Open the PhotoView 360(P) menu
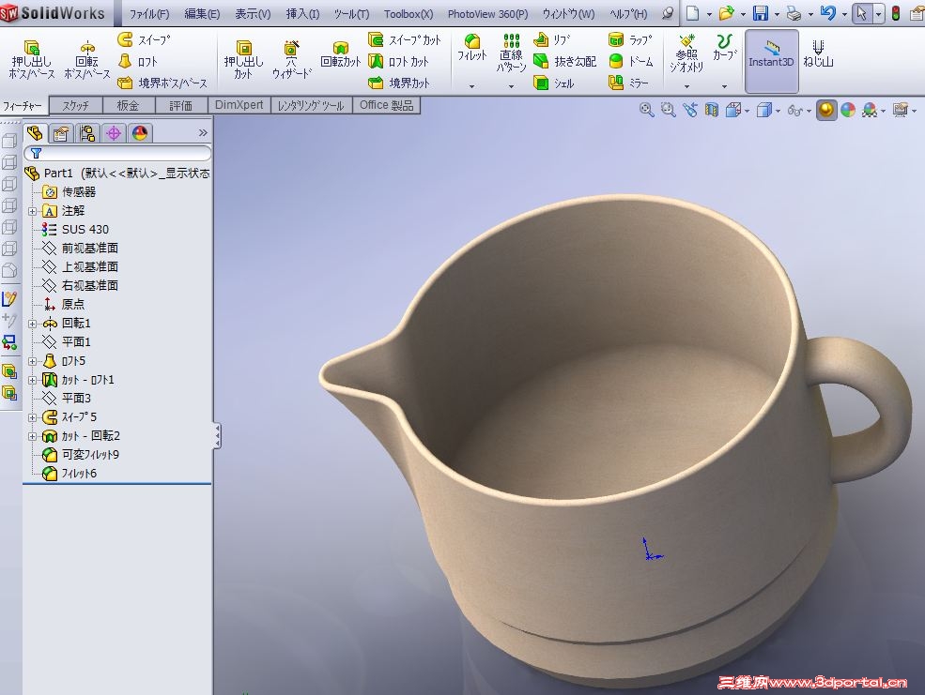 488,13
